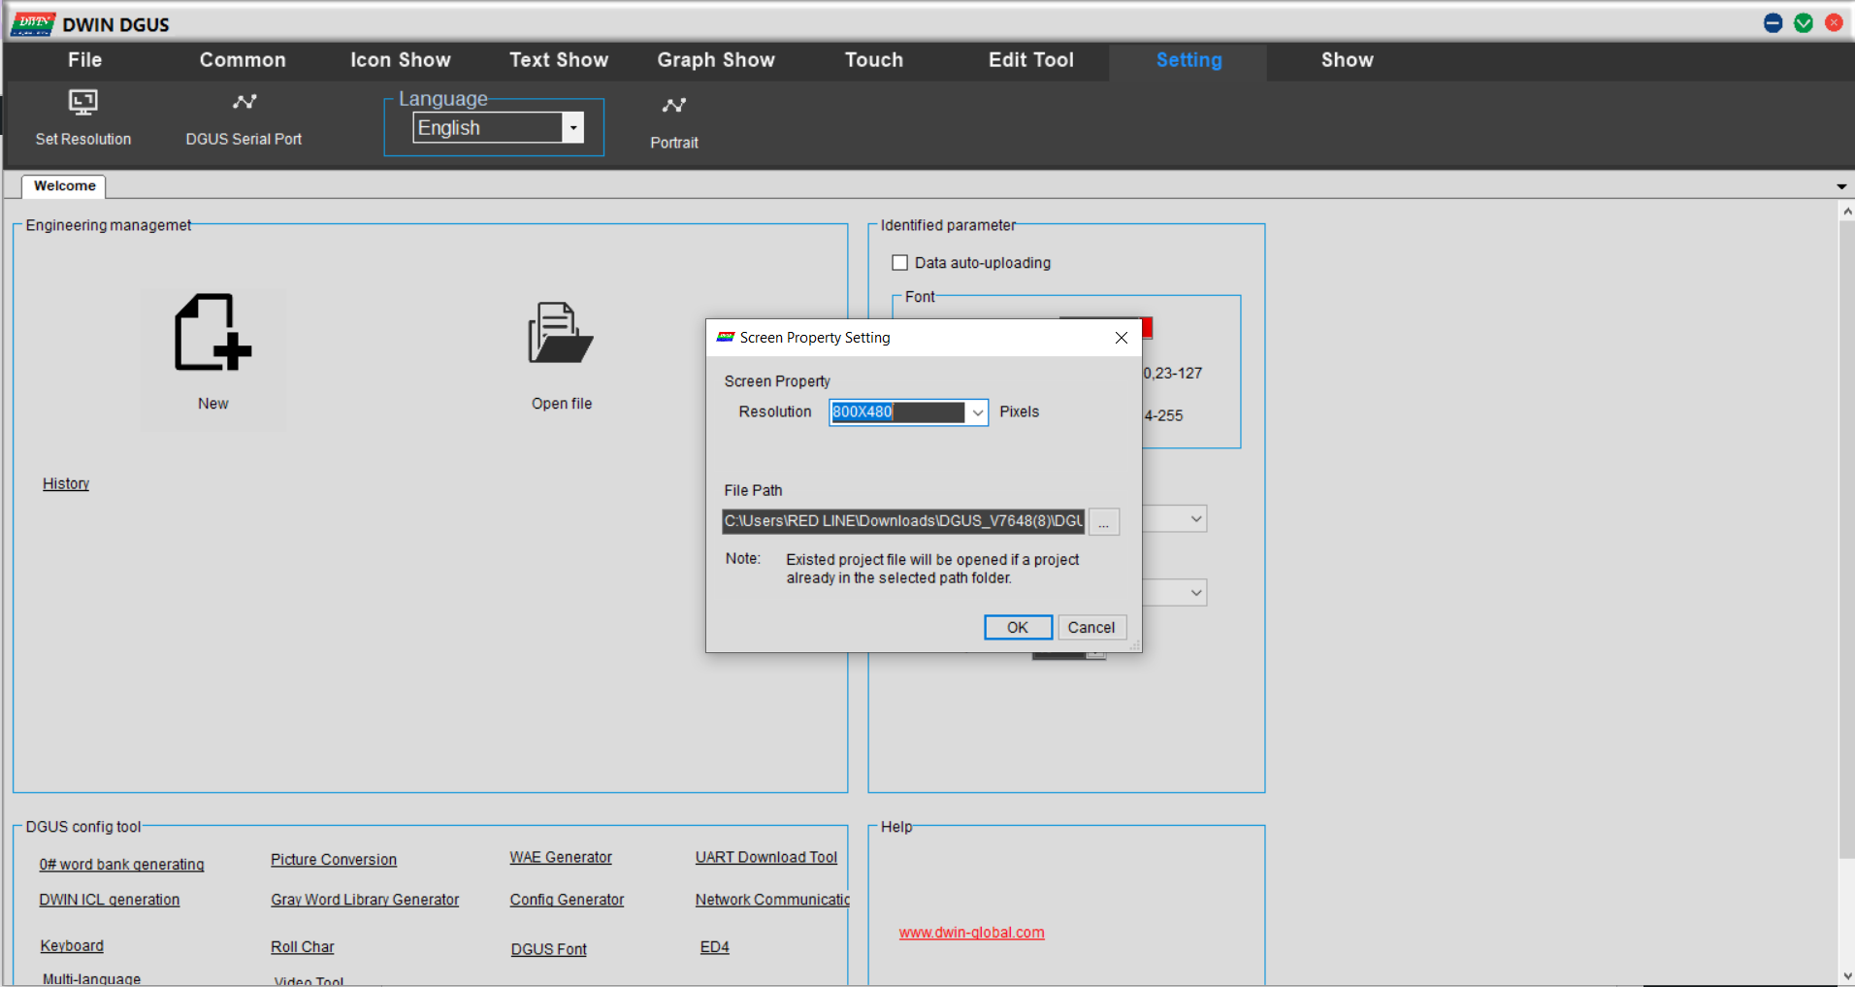This screenshot has width=1855, height=987.
Task: Click the blue minimize button in title bar
Action: pos(1773,23)
